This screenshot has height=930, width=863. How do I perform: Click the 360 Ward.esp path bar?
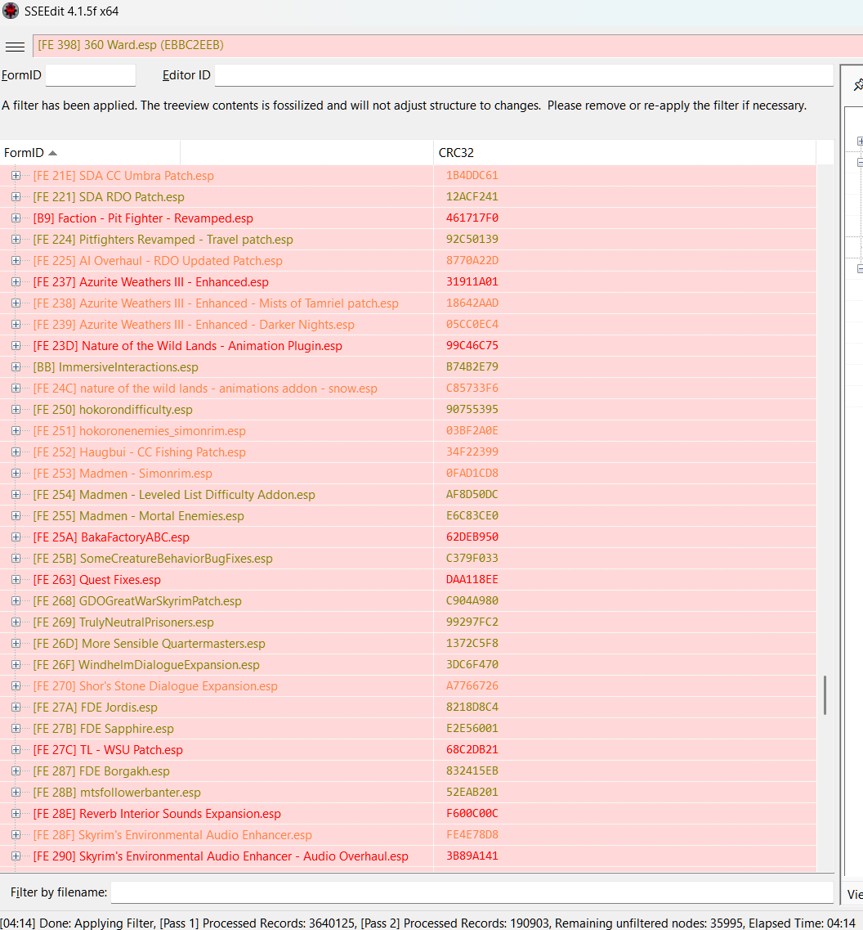tap(448, 46)
